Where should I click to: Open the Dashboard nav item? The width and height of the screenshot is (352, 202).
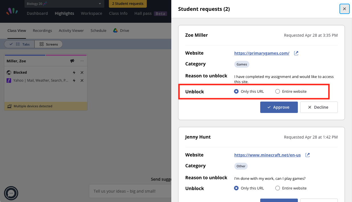click(37, 13)
